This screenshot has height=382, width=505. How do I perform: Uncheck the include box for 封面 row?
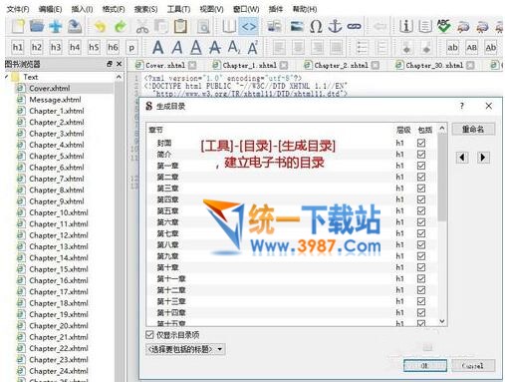pos(421,143)
